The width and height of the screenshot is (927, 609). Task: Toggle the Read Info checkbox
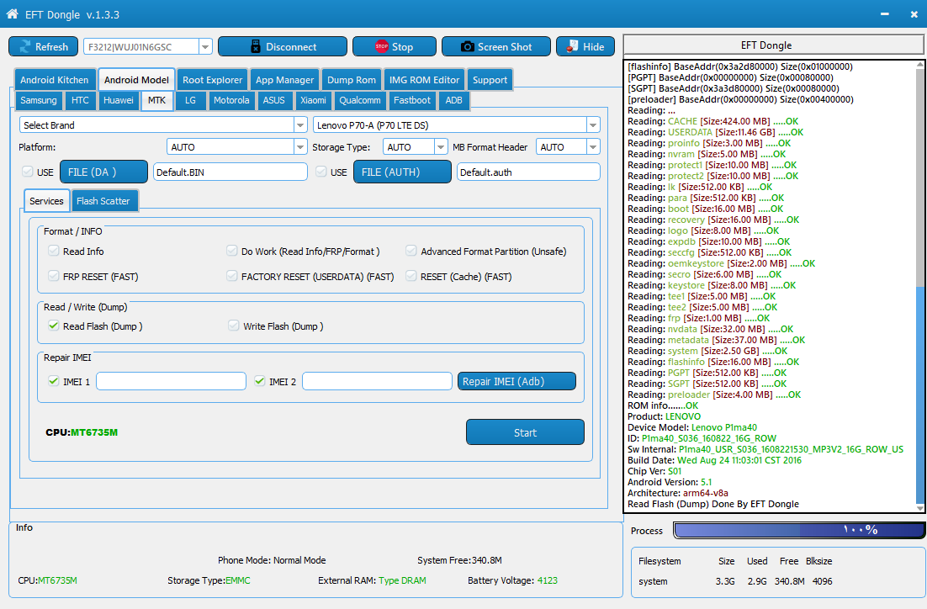pyautogui.click(x=54, y=251)
